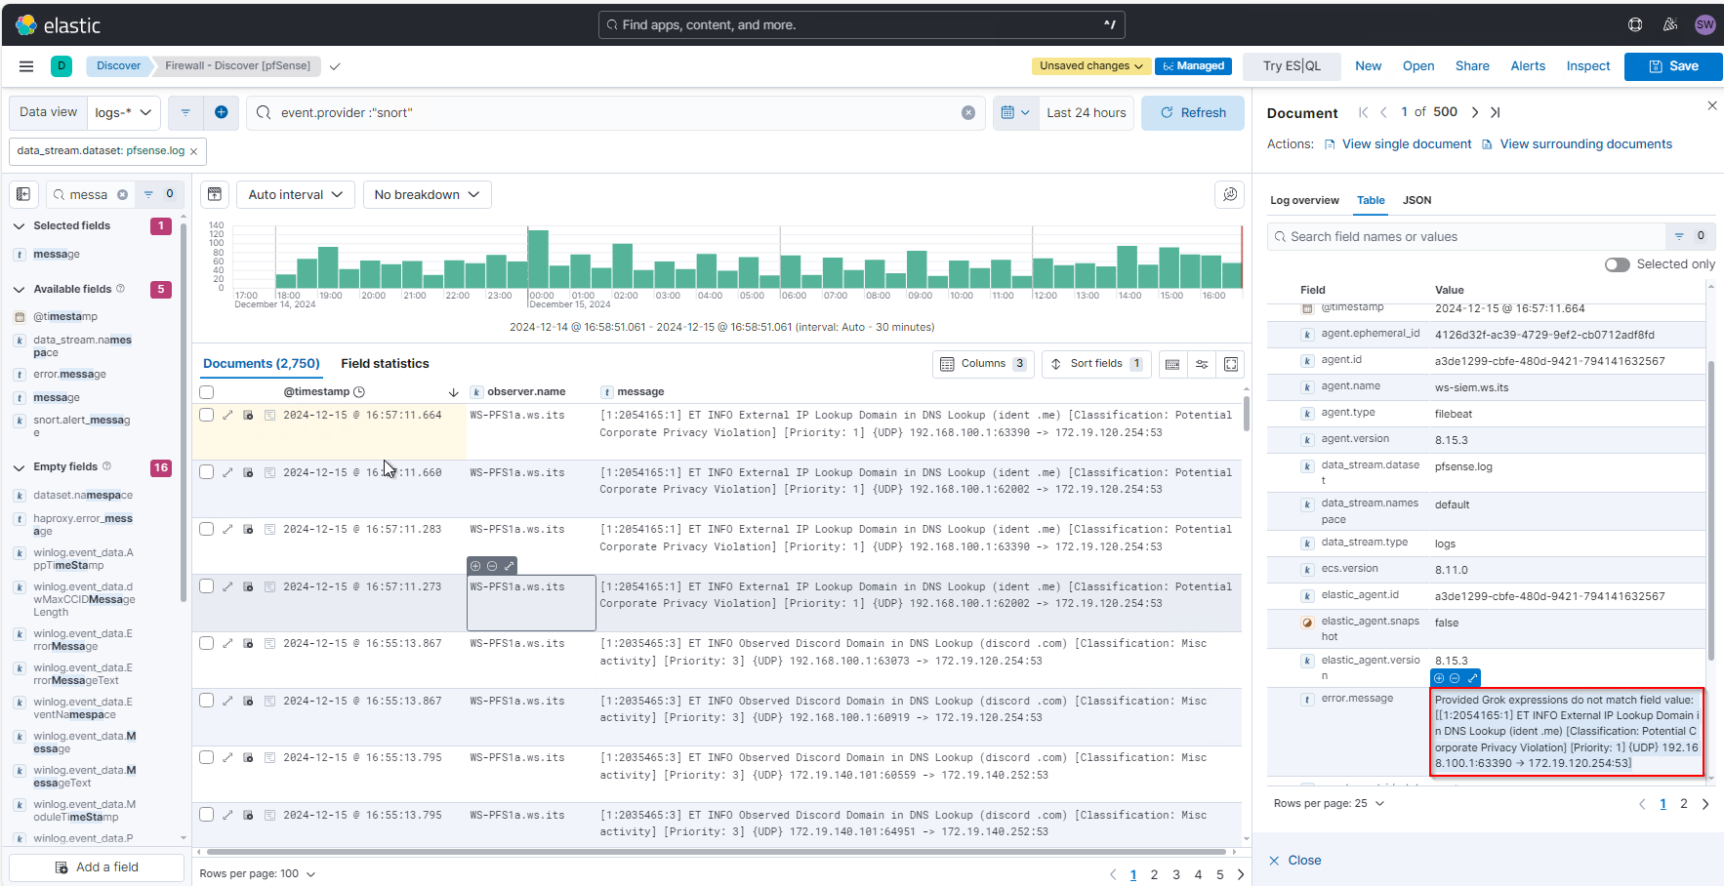This screenshot has height=886, width=1724.
Task: Open View single document link
Action: tap(1398, 144)
